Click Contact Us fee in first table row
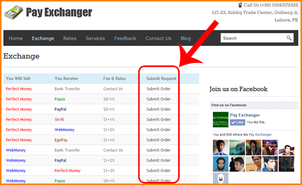Image resolution: width=302 pixels, height=185 pixels. (113, 89)
